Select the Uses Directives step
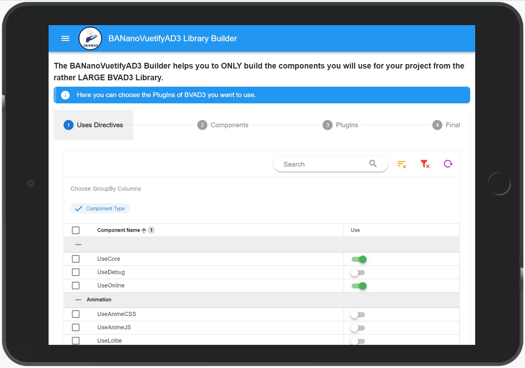Image resolution: width=525 pixels, height=368 pixels. point(93,125)
